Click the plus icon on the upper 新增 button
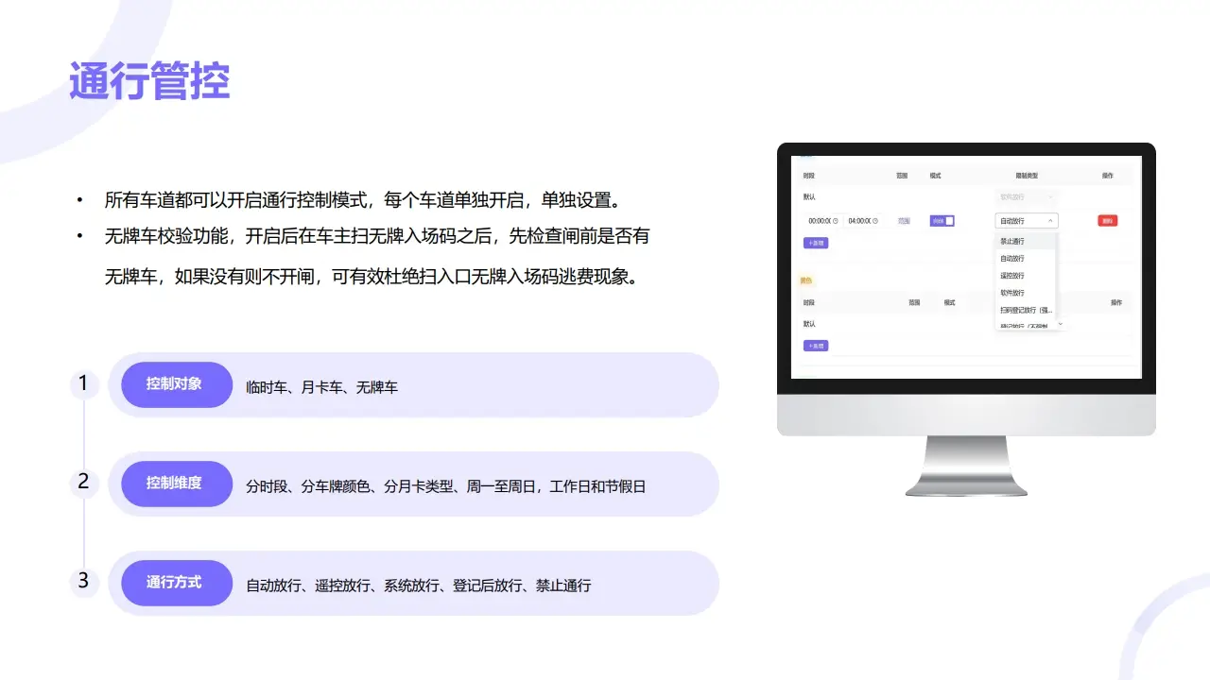Viewport: 1210px width, 680px height. 811,243
